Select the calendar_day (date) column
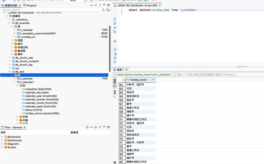The height and width of the screenshot is (164, 264). tap(37, 92)
